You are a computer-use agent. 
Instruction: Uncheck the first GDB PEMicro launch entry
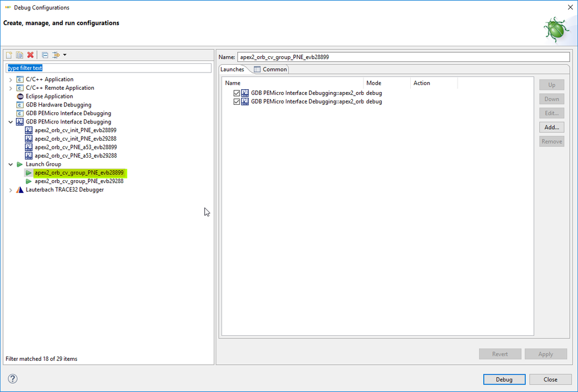(237, 93)
